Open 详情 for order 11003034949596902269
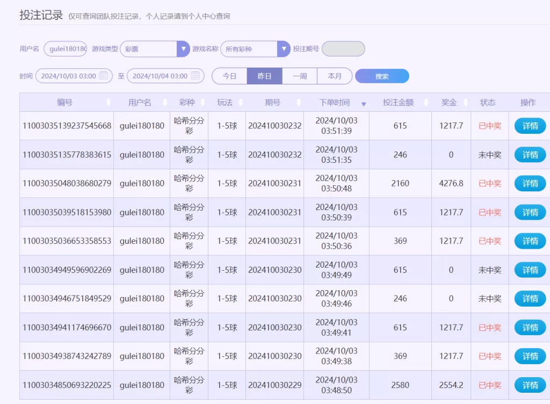The width and height of the screenshot is (550, 404). 530,270
